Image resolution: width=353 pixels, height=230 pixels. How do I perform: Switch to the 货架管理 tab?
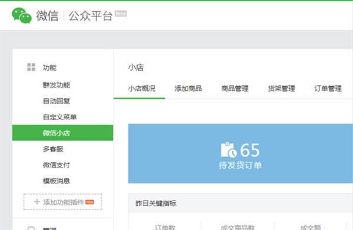coord(281,88)
